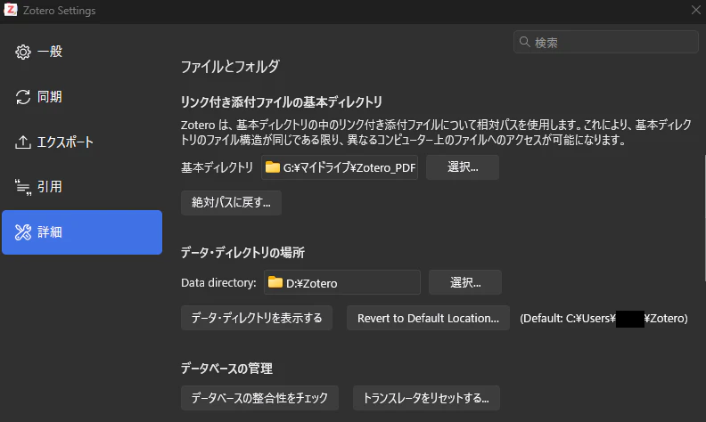Click the Zotero logo in title bar
The width and height of the screenshot is (706, 422).
coord(11,10)
